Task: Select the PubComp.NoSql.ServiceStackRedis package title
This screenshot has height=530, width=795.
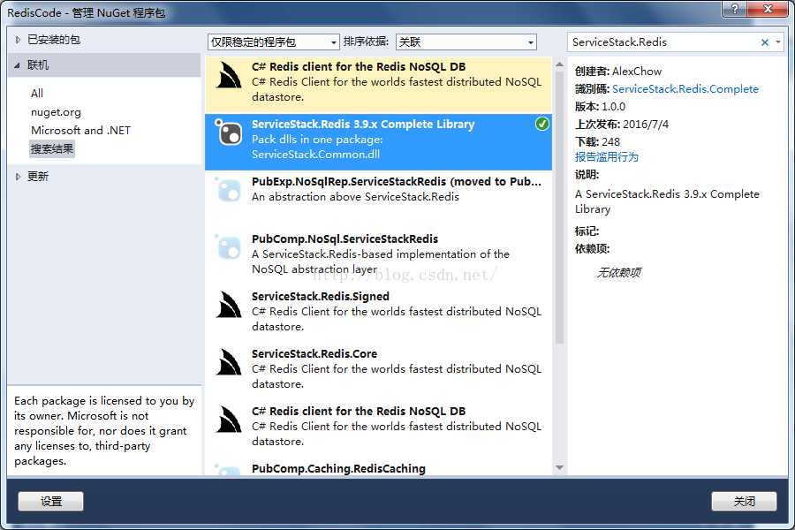Action: [344, 238]
